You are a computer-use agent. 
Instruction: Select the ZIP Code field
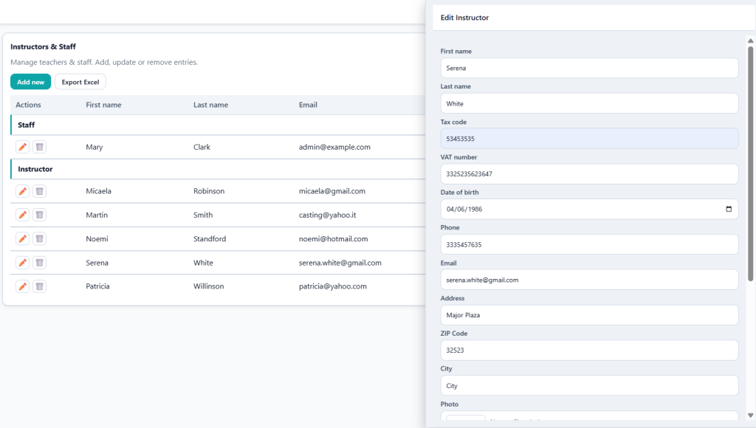(x=589, y=350)
